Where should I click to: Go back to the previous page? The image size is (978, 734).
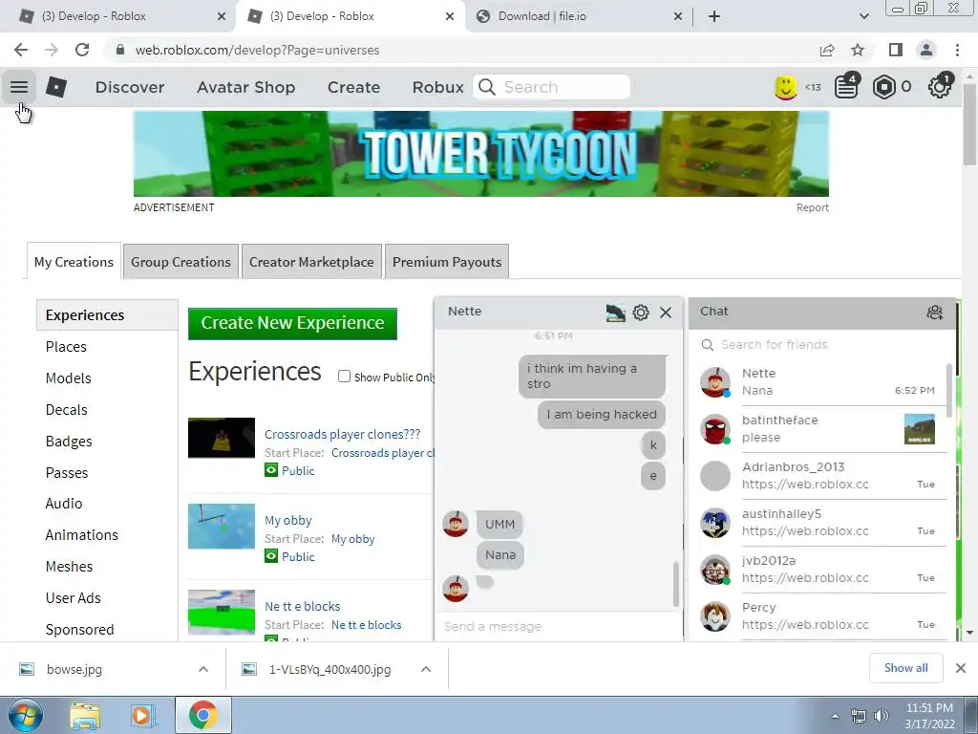(x=21, y=50)
